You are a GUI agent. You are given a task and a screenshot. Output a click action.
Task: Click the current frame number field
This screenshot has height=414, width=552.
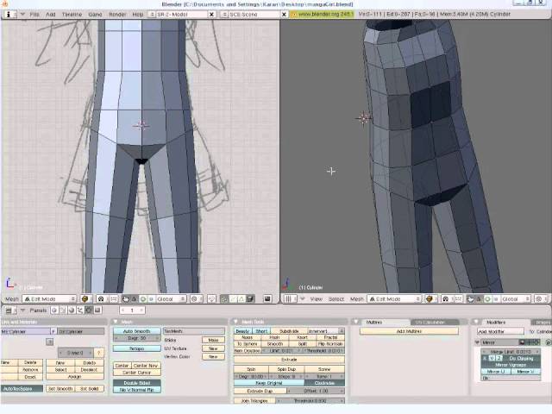coord(132,310)
